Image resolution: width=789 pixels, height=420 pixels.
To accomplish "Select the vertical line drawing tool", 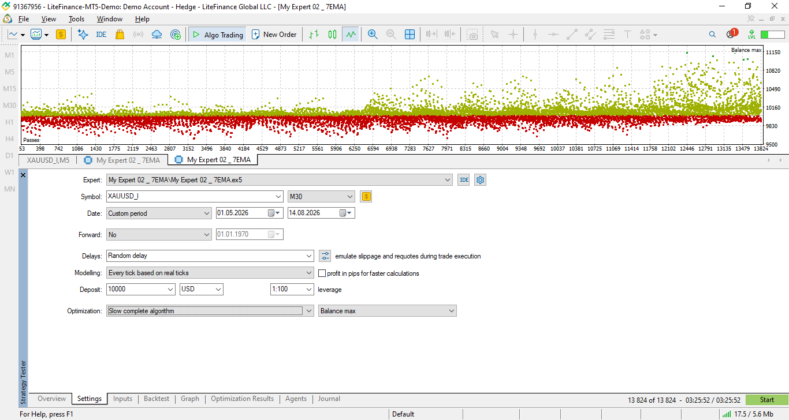I will tap(535, 35).
